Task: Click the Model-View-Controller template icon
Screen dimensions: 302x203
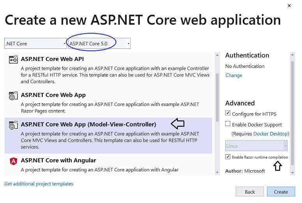Action: click(x=13, y=125)
